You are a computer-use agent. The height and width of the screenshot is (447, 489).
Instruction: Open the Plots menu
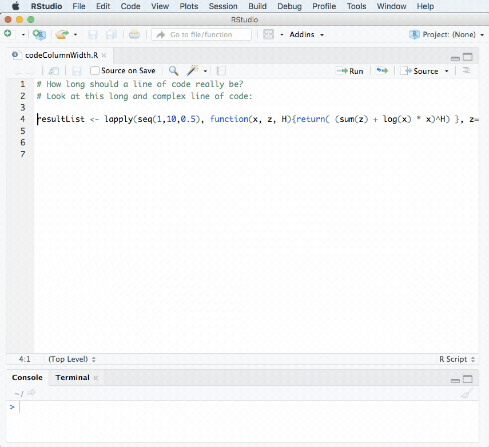[x=189, y=6]
